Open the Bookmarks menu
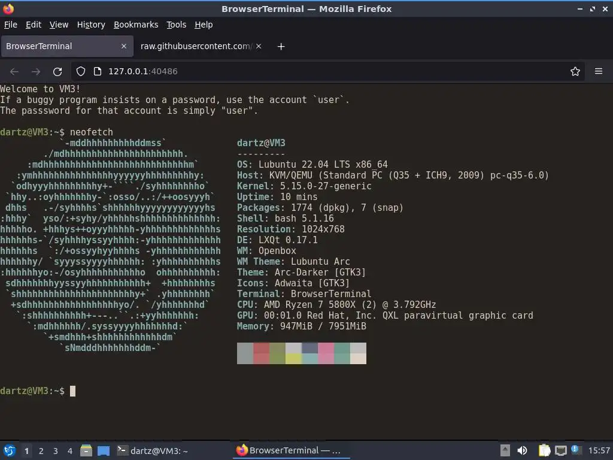The width and height of the screenshot is (613, 460). pos(136,25)
